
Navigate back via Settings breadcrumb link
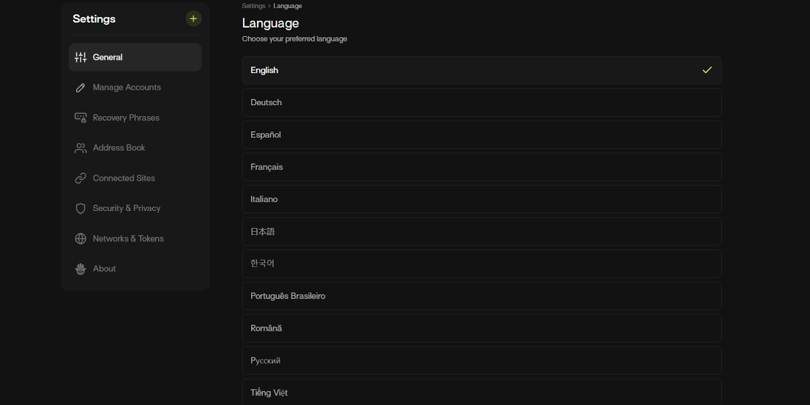click(x=253, y=6)
